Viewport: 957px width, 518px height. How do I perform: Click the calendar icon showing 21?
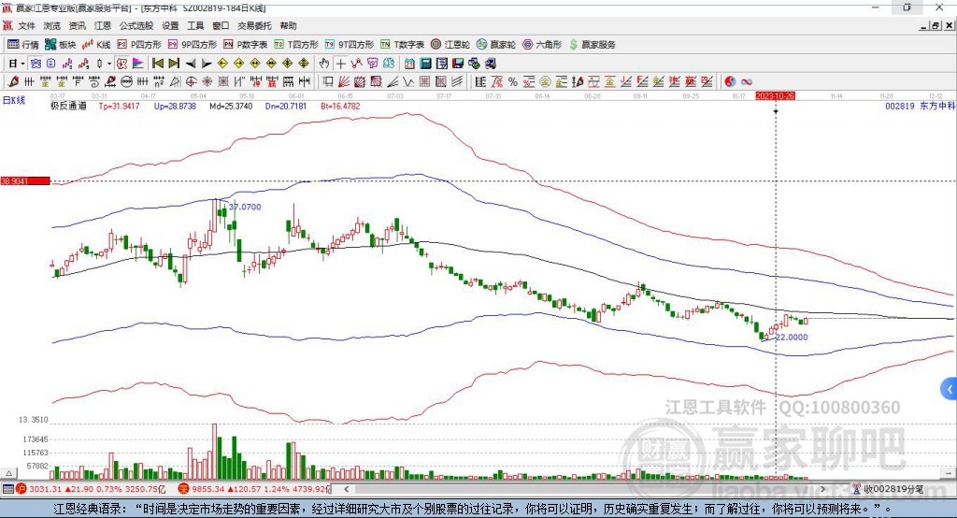point(409,64)
